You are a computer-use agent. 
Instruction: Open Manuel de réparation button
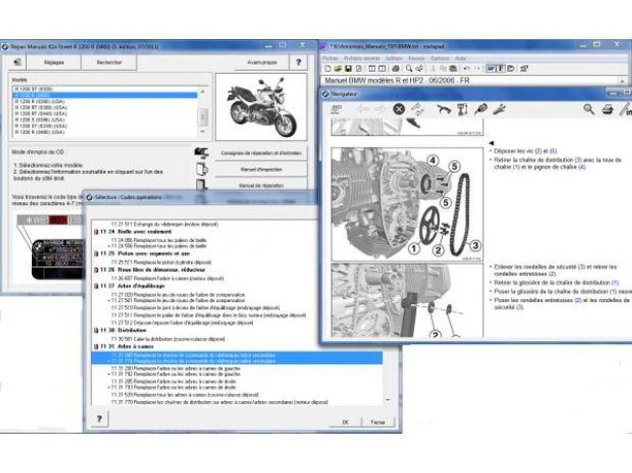pos(261,185)
